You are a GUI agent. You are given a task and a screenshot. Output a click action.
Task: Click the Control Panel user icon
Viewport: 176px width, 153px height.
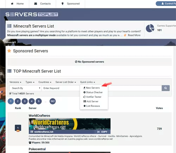point(163,4)
